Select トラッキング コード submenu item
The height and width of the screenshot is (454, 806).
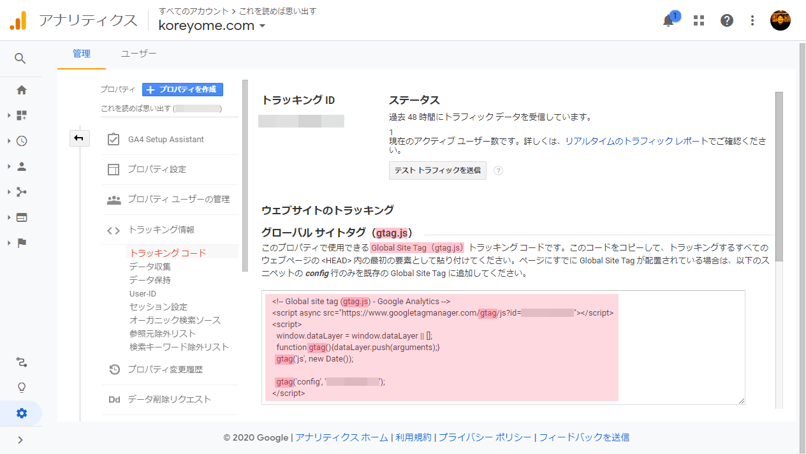click(x=168, y=253)
